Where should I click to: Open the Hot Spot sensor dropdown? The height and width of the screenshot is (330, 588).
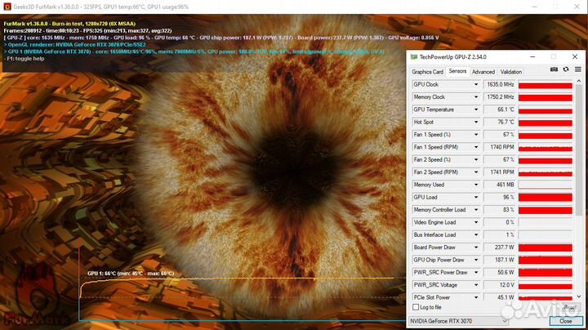pos(477,122)
